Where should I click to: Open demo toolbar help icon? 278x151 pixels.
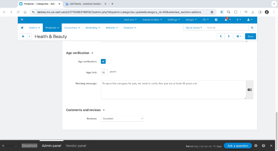pyautogui.click(x=264, y=146)
